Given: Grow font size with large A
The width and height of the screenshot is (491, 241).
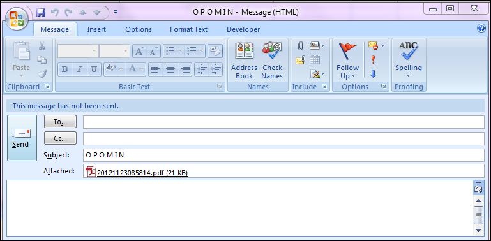Looking at the screenshot, I should coord(139,51).
